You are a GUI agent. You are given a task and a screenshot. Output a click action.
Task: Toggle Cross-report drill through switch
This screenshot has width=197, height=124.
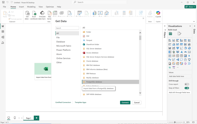[x=187, y=84]
